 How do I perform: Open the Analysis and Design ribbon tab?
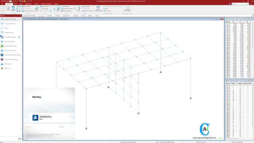click(x=46, y=4)
